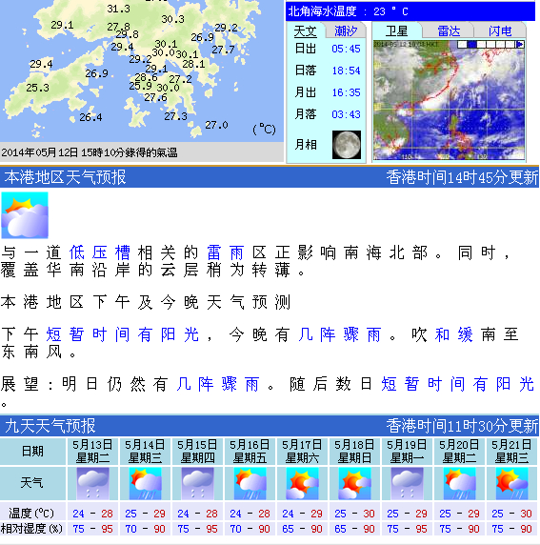Image resolution: width=540 pixels, height=545 pixels.
Task: Click the 九天天气预报 section header
Action: point(50,426)
